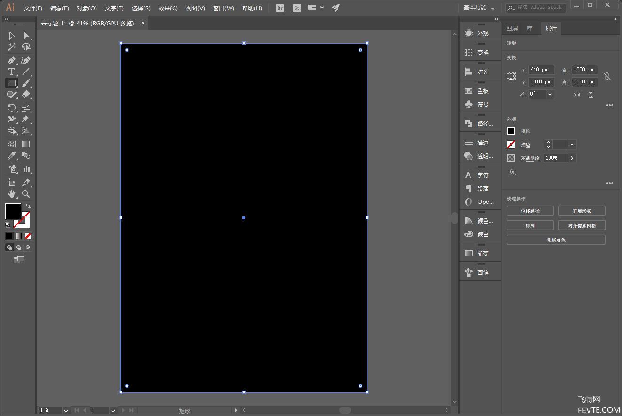The width and height of the screenshot is (622, 416).
Task: Click the fx effects icon
Action: tap(512, 172)
